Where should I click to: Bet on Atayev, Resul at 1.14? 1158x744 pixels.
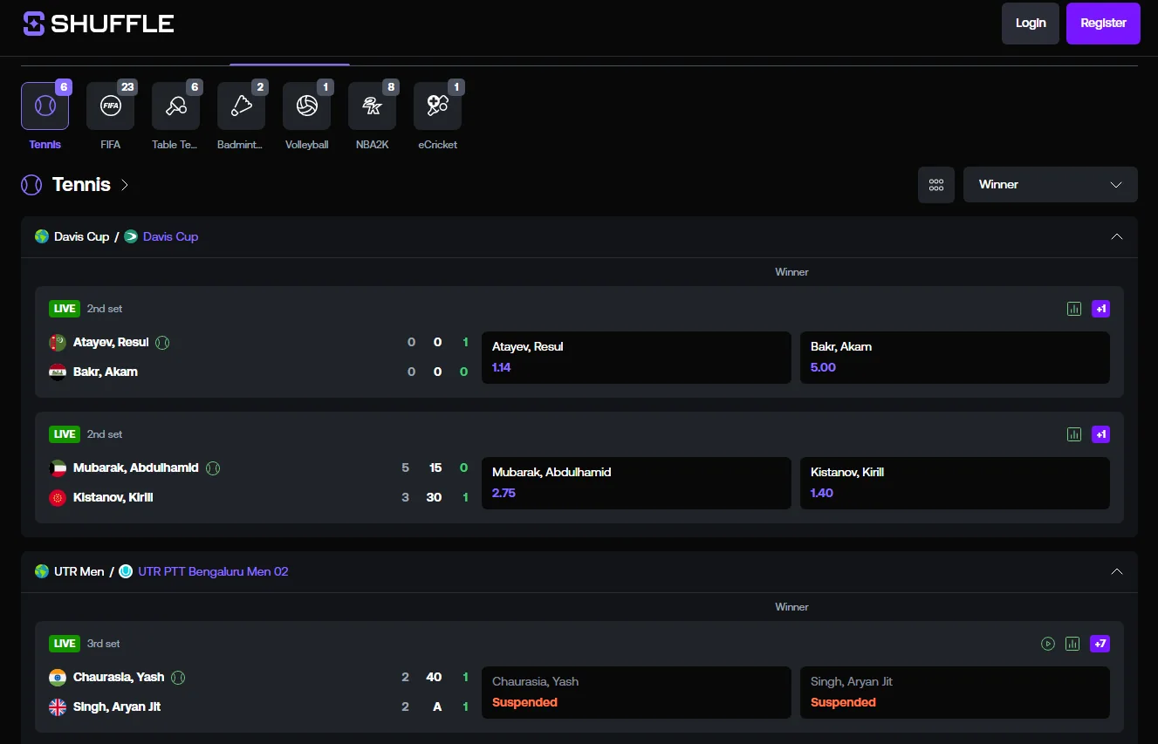coord(636,358)
